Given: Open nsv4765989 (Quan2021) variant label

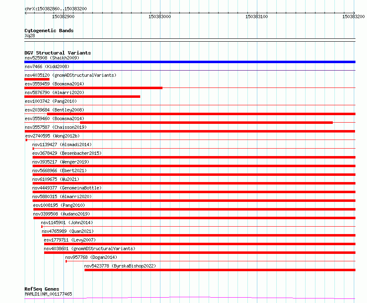Looking at the screenshot, I should pos(68,231).
